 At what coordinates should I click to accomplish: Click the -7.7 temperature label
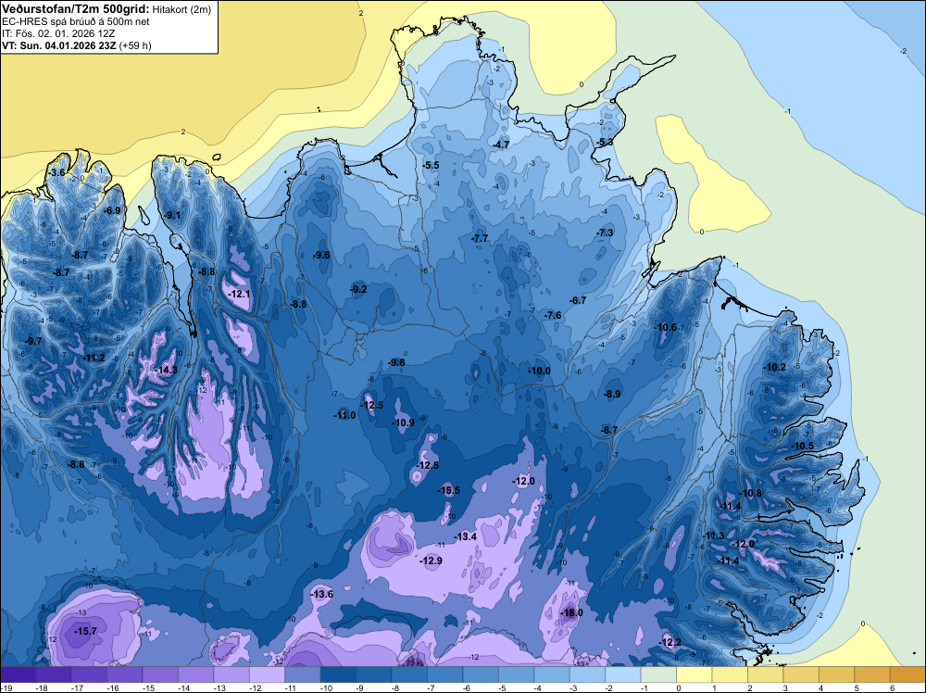click(480, 239)
